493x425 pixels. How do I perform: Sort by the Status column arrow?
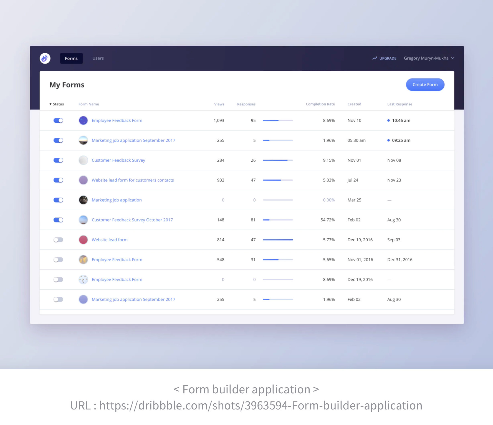(50, 104)
